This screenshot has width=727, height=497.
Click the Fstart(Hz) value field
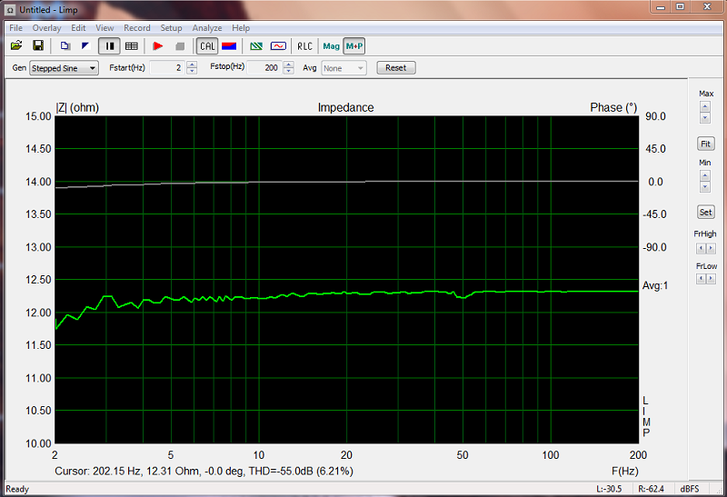167,68
